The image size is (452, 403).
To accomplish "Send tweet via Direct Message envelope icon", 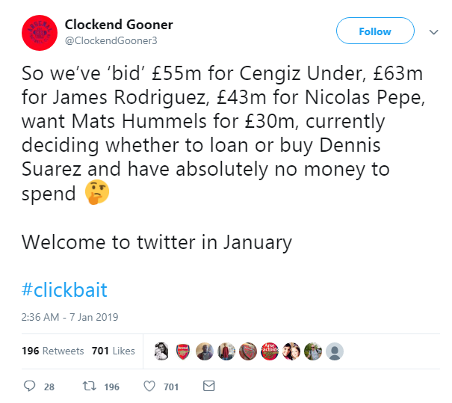I will (x=208, y=386).
